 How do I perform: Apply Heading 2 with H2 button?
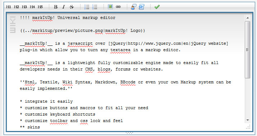(x=17, y=7)
